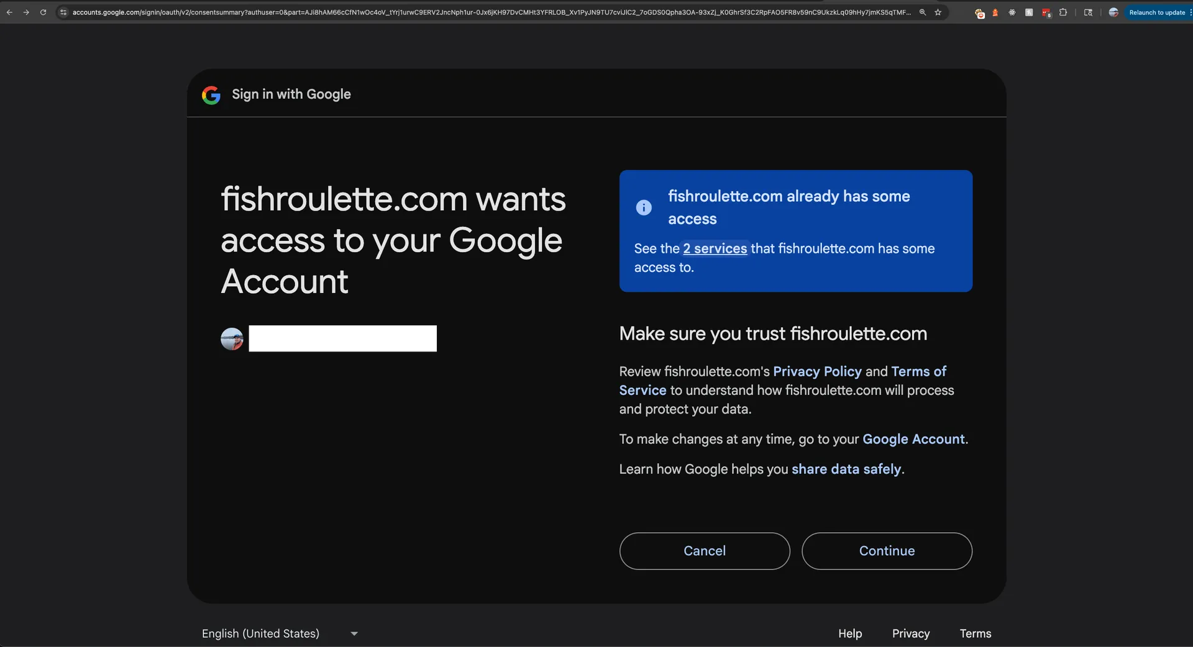Open the red extension showing badge 5
The height and width of the screenshot is (647, 1193).
click(x=1046, y=12)
